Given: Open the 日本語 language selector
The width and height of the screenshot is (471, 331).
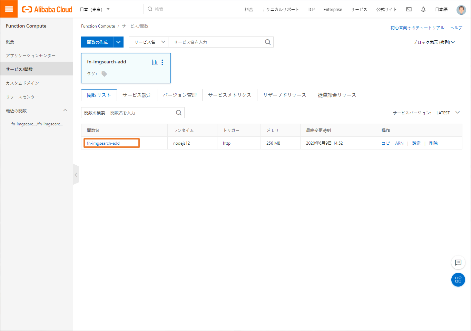Looking at the screenshot, I should (x=441, y=9).
